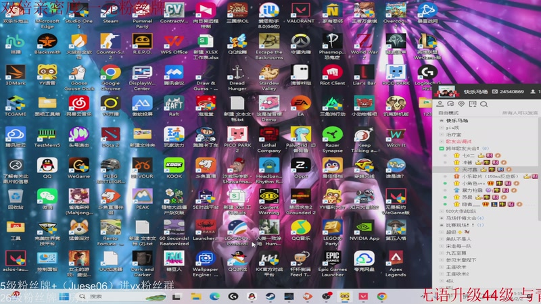Select the Blacksmith desktop icon

point(47,44)
